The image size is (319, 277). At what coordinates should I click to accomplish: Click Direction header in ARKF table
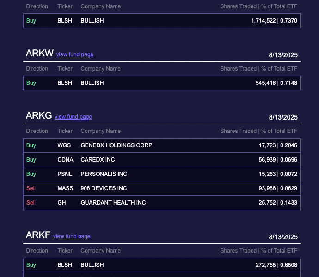point(37,251)
